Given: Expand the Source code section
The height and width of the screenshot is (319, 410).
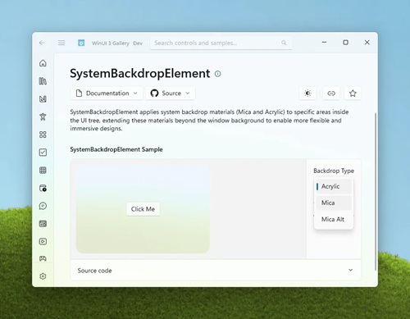Looking at the screenshot, I should [x=216, y=271].
